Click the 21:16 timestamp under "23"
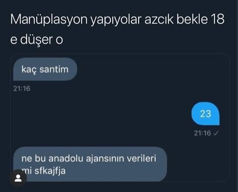Screen dimensions: 238x192 (202, 133)
